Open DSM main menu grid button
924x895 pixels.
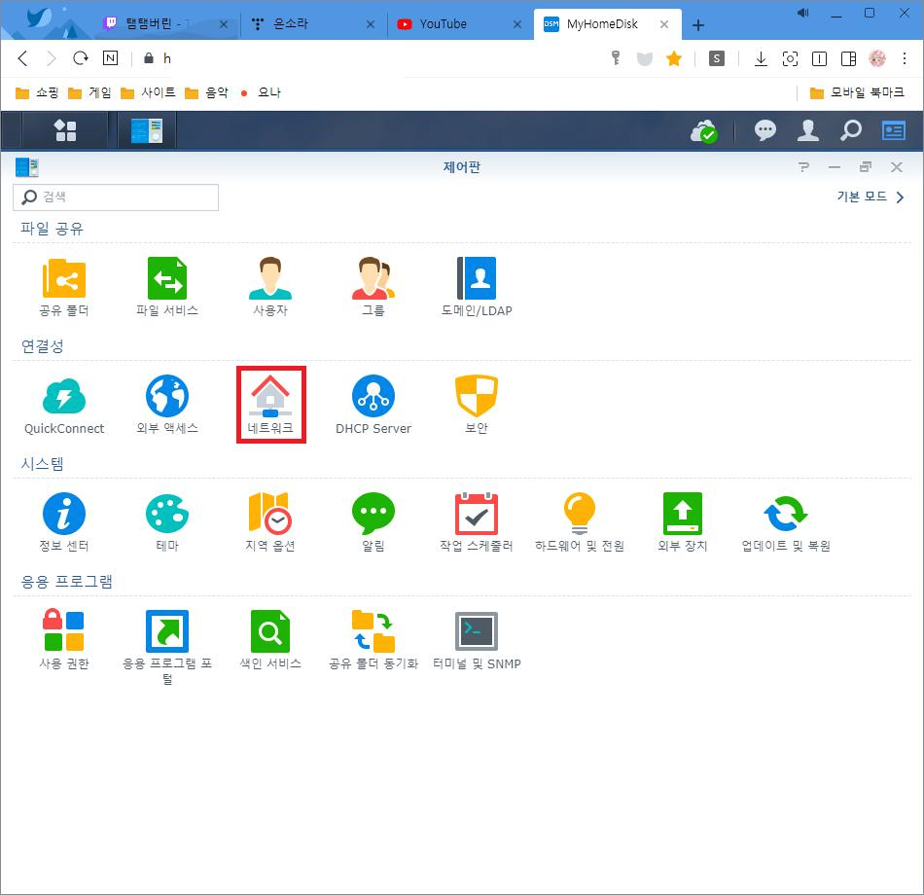coord(65,130)
